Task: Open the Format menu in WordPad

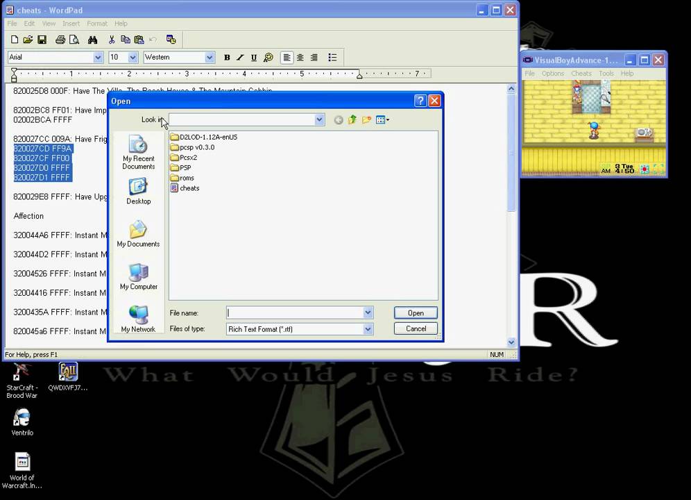Action: click(97, 24)
